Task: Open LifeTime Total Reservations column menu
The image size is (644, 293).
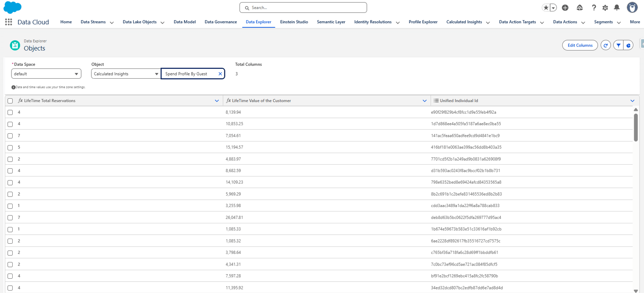Action: 217,101
